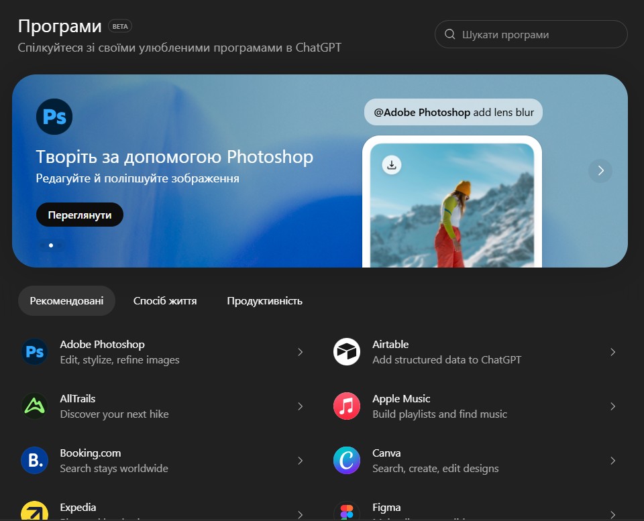This screenshot has width=644, height=521.
Task: Click the 'Expedia' app name text
Action: [78, 507]
